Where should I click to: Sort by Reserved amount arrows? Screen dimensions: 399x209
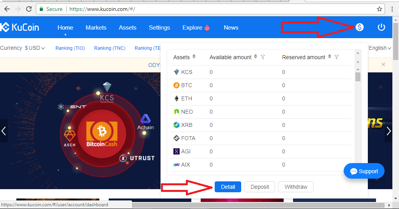(330, 56)
